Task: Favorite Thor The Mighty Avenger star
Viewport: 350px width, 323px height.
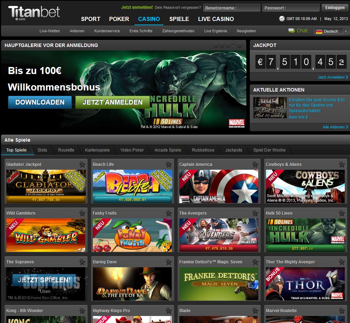Action: (x=342, y=262)
